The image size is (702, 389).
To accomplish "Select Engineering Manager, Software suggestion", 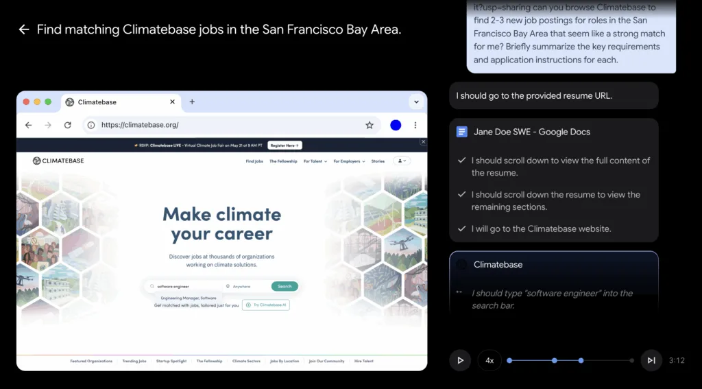I will pos(189,298).
